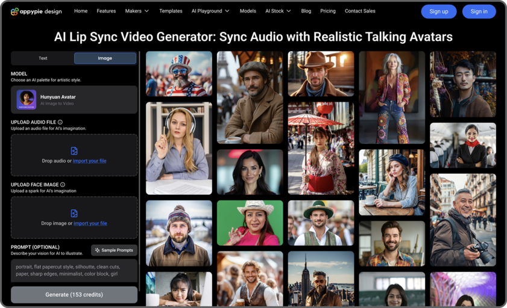Open the Hunyuan Avatar model selector
The width and height of the screenshot is (507, 308).
click(x=74, y=100)
